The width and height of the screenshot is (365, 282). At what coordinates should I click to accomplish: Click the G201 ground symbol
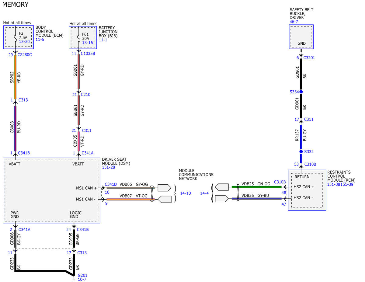click(73, 278)
